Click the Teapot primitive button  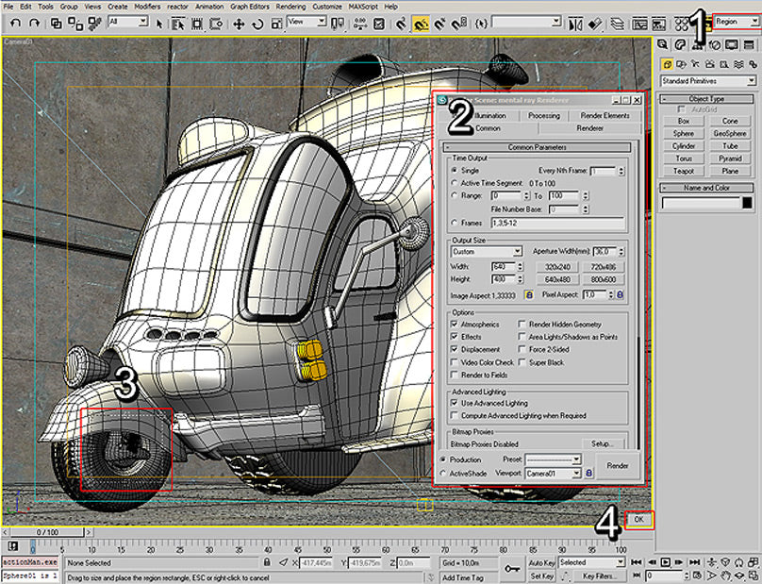coord(684,170)
